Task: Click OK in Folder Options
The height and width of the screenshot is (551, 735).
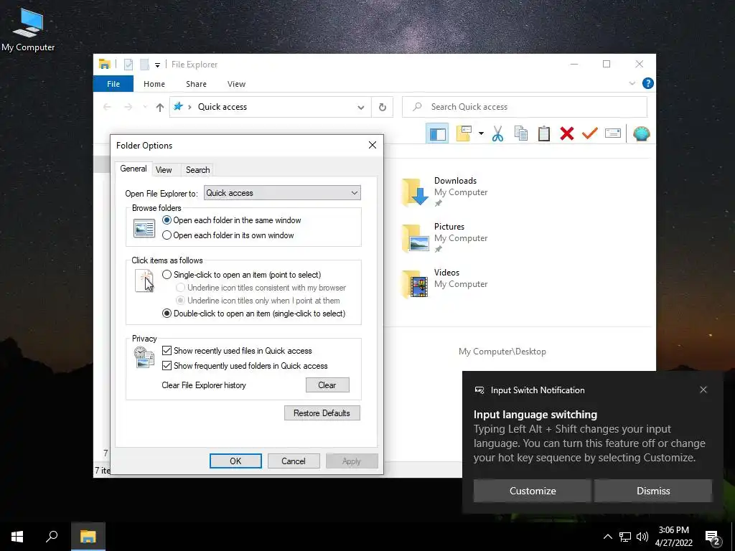Action: pos(235,461)
